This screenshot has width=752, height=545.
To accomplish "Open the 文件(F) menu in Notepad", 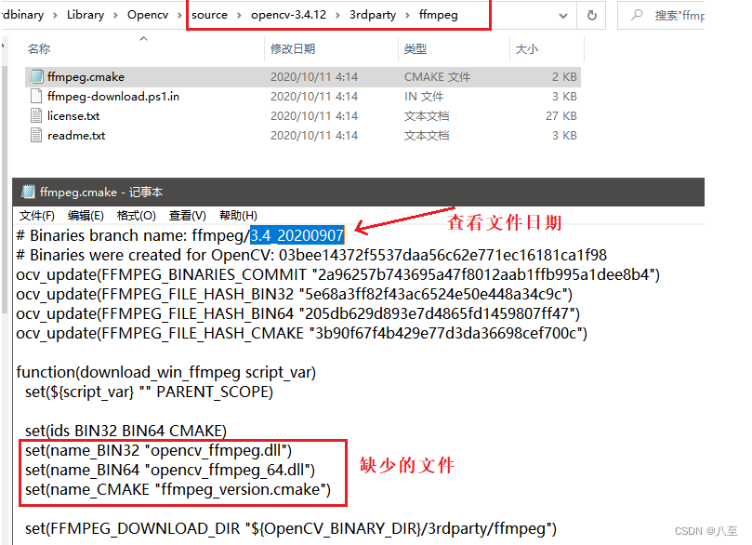I will tap(37, 216).
